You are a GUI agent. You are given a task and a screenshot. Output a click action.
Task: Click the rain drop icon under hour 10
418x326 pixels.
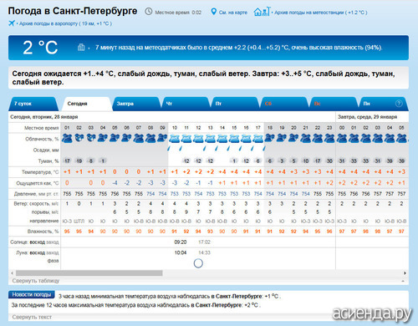coord(169,149)
